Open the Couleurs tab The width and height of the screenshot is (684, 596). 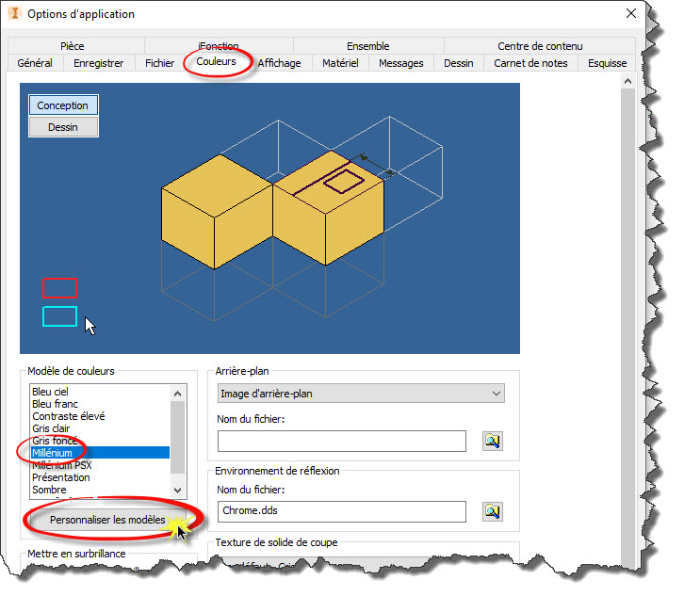point(217,63)
